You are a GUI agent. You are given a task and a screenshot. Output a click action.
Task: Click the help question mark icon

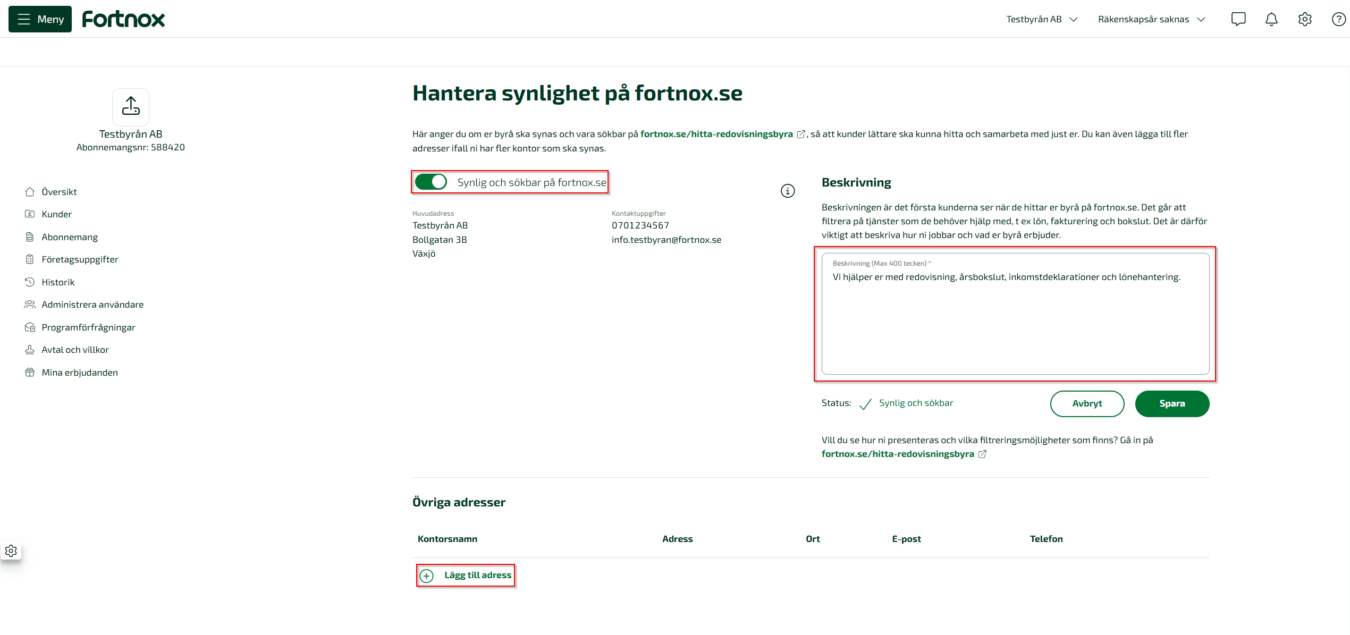pos(1338,19)
